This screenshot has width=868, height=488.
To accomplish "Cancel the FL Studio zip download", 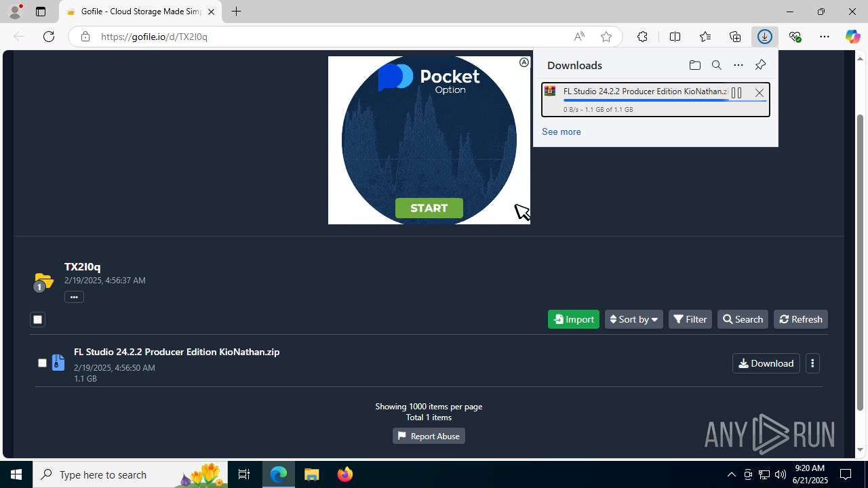I will 759,93.
